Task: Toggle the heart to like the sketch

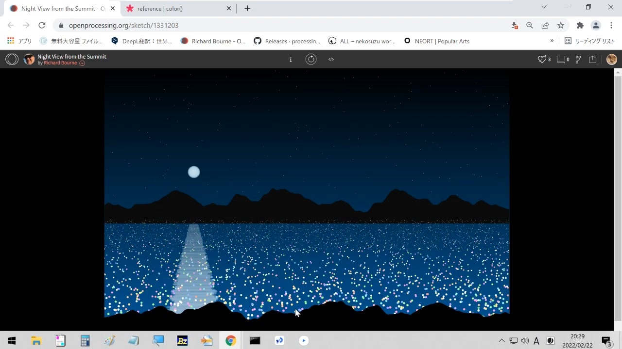Action: click(541, 59)
